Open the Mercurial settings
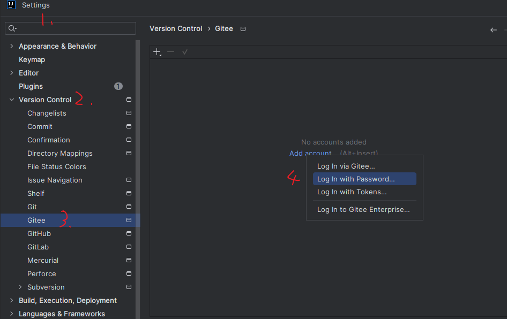 click(43, 260)
